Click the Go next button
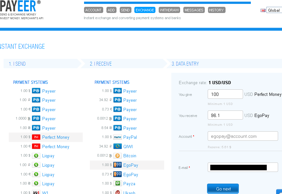Viewport: 282px width, 194px height. point(223,189)
